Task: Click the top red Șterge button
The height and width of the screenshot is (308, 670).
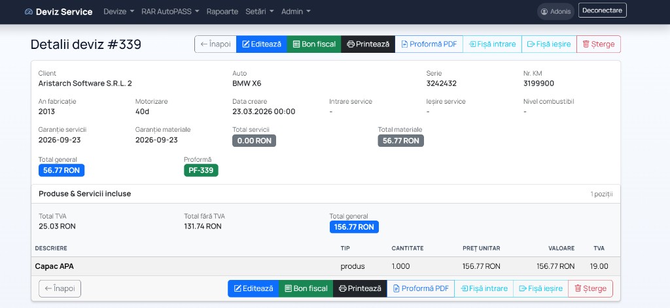Action: pos(599,44)
